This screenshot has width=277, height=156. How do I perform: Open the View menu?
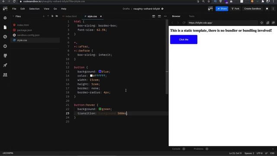[46, 9]
